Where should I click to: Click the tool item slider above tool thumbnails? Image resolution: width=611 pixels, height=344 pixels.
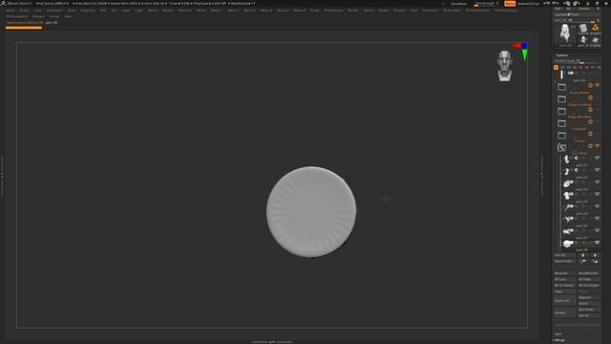pyautogui.click(x=577, y=20)
